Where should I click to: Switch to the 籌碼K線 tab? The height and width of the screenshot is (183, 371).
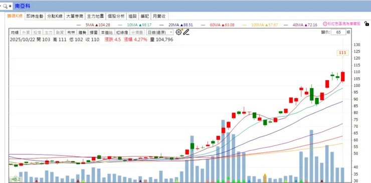tap(15, 16)
